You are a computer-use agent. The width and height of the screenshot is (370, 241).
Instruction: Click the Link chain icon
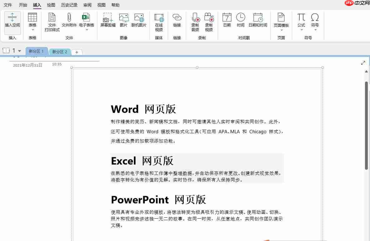(177, 17)
